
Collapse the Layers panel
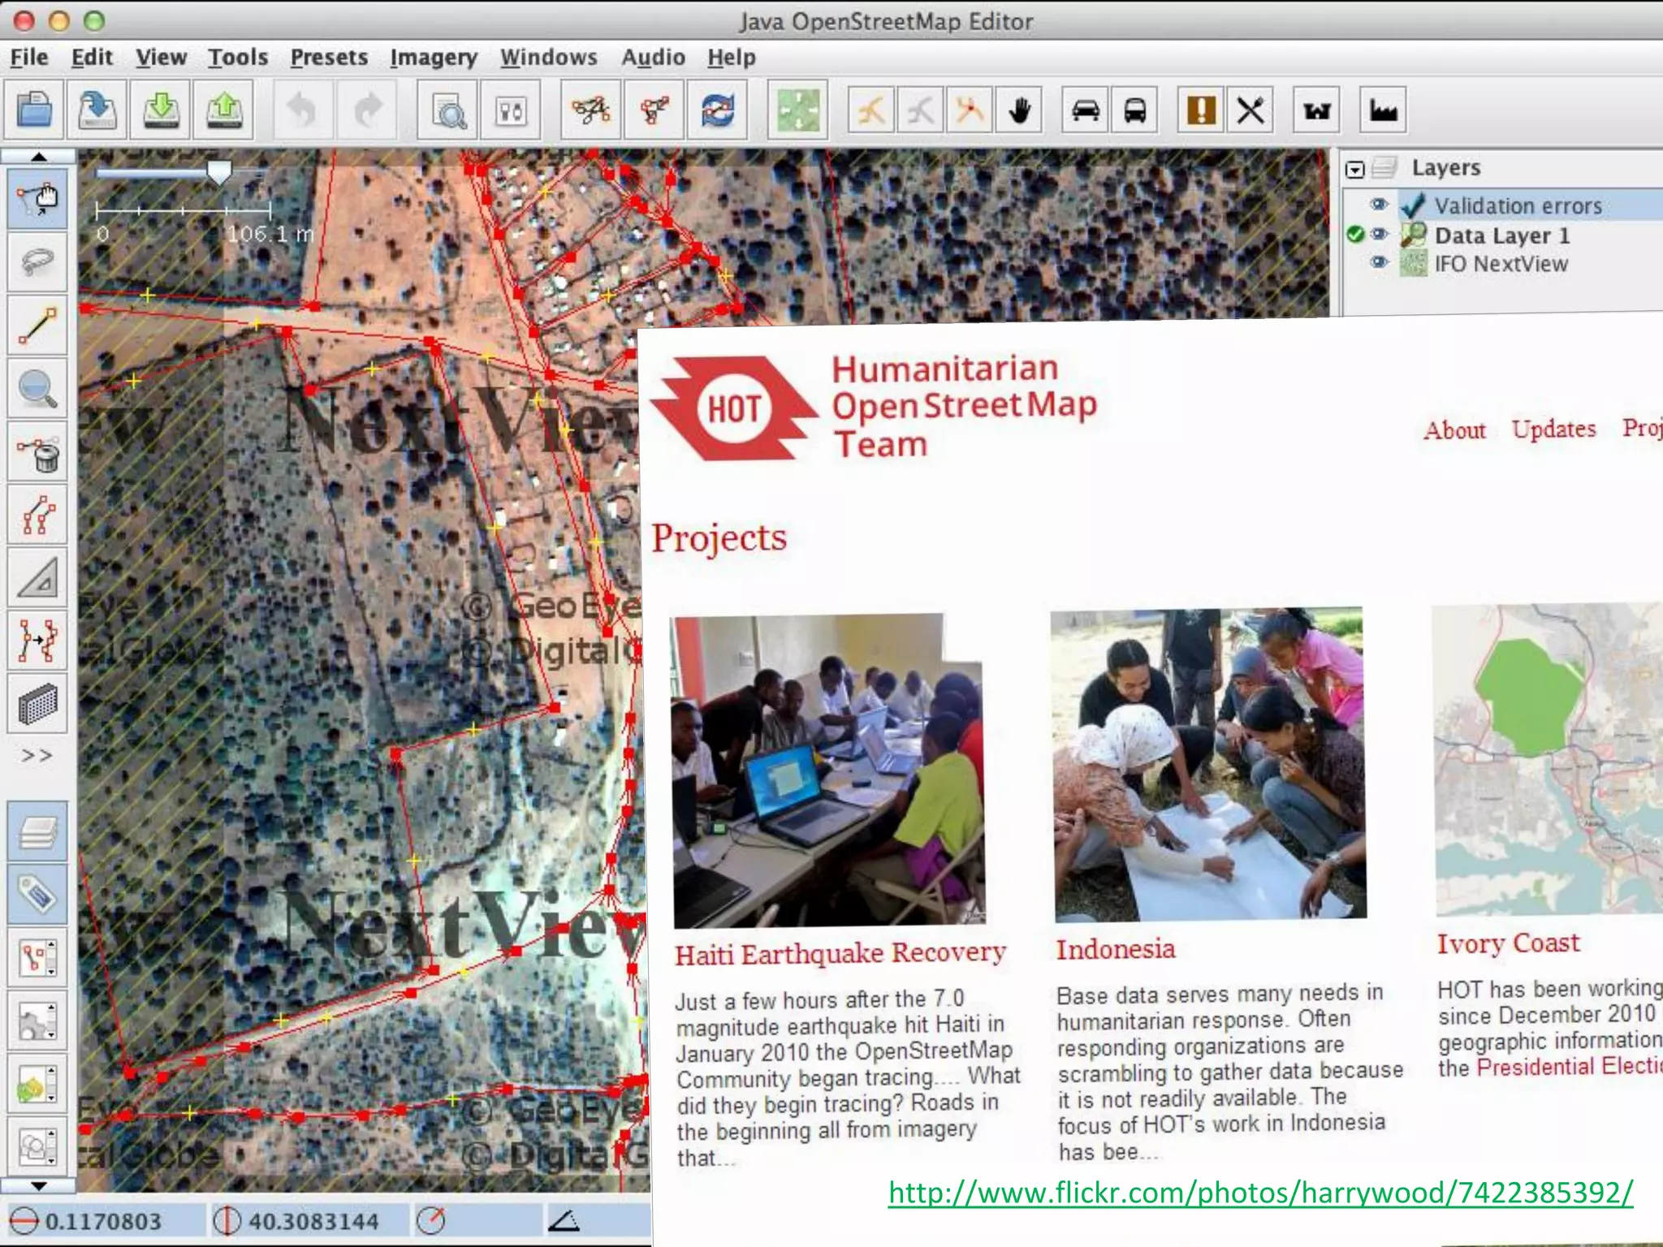coord(1354,169)
